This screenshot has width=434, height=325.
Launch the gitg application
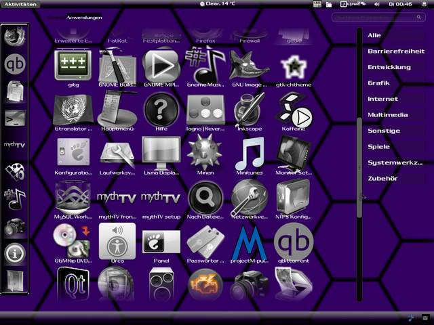coord(73,65)
